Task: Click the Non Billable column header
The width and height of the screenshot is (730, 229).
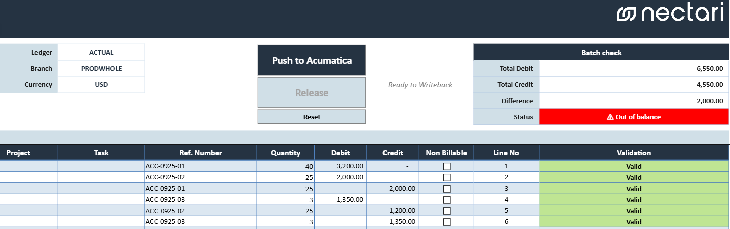Action: 446,153
